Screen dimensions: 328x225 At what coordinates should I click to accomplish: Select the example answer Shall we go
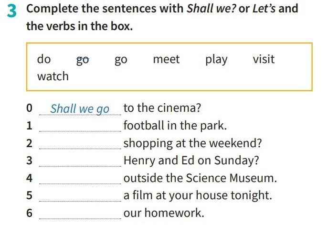click(x=80, y=109)
